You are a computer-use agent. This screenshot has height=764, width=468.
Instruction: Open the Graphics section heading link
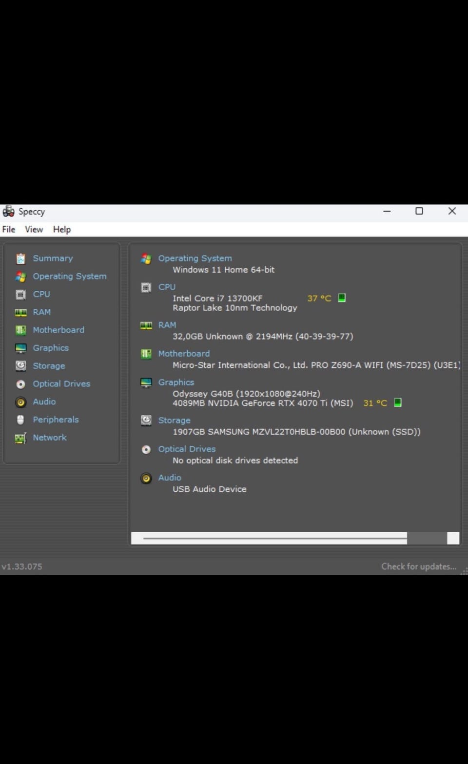[x=176, y=382]
